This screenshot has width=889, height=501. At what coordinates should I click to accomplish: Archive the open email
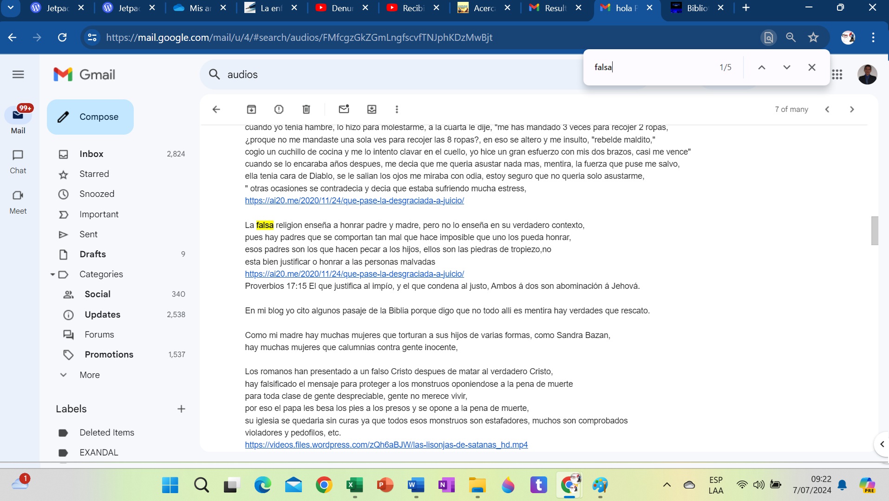coord(251,109)
